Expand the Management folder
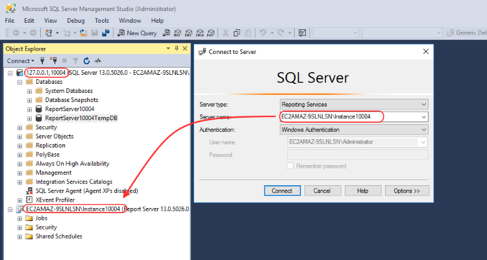This screenshot has width=487, height=260. coord(20,173)
